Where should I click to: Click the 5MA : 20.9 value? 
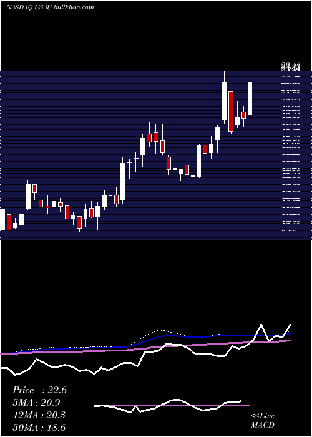tap(36, 403)
